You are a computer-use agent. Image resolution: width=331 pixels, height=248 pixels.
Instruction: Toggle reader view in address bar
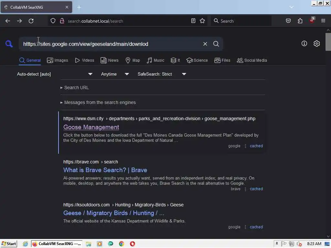coord(193,21)
